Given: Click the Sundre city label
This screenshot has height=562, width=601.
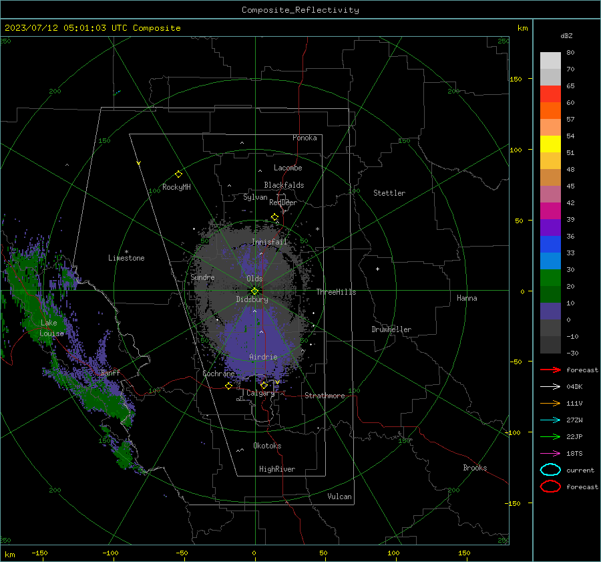Looking at the screenshot, I should tap(202, 277).
